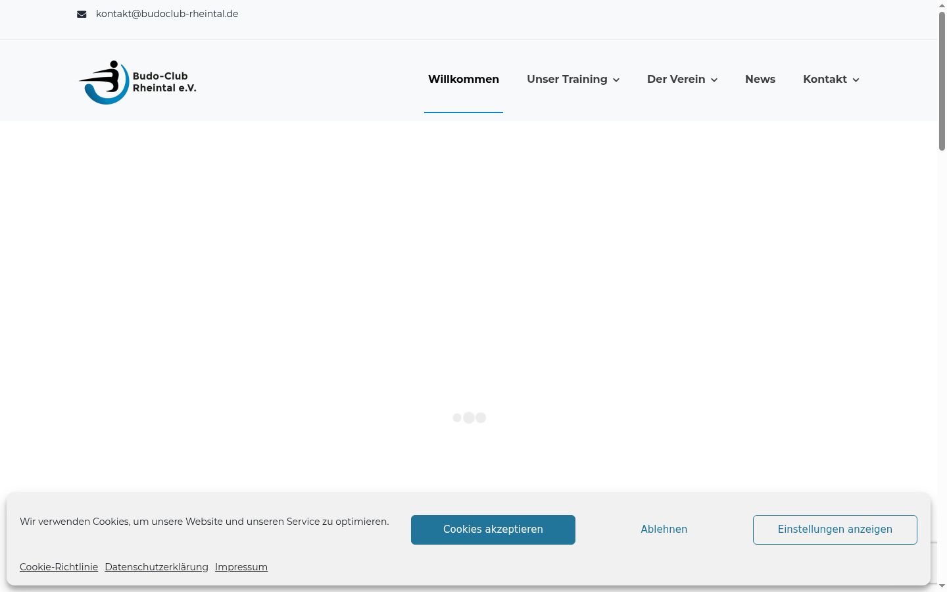Open the Datenschutzerklärung link

(x=157, y=567)
